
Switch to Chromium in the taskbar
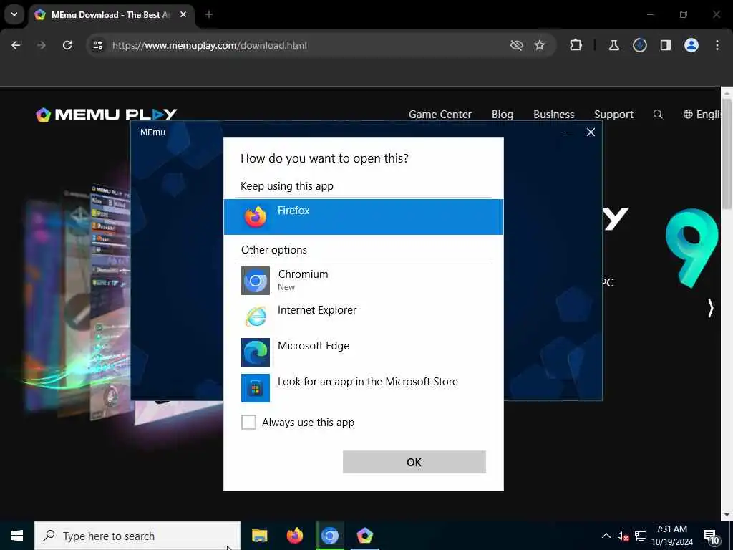[x=329, y=536]
